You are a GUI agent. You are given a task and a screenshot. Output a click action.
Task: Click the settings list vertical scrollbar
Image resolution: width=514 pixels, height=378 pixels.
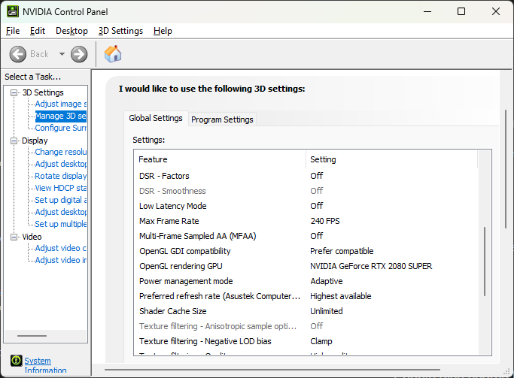[x=485, y=263]
